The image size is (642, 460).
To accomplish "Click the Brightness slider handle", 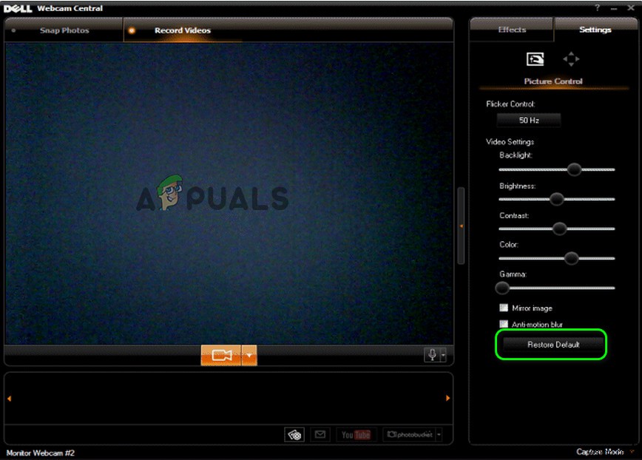I will (x=556, y=199).
